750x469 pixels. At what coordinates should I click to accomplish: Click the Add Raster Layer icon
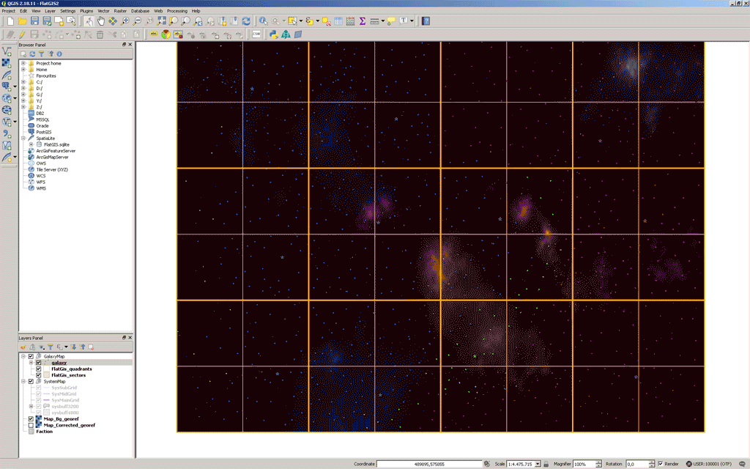7,63
